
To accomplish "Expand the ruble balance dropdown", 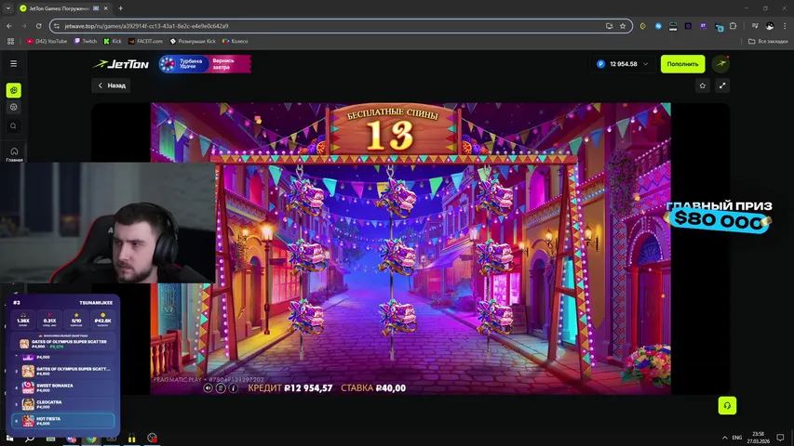I will point(647,64).
